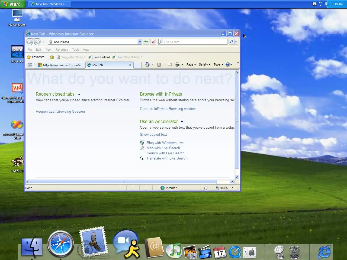Click the Windows start button
Viewport: 347px width, 260px height.
pyautogui.click(x=13, y=4)
